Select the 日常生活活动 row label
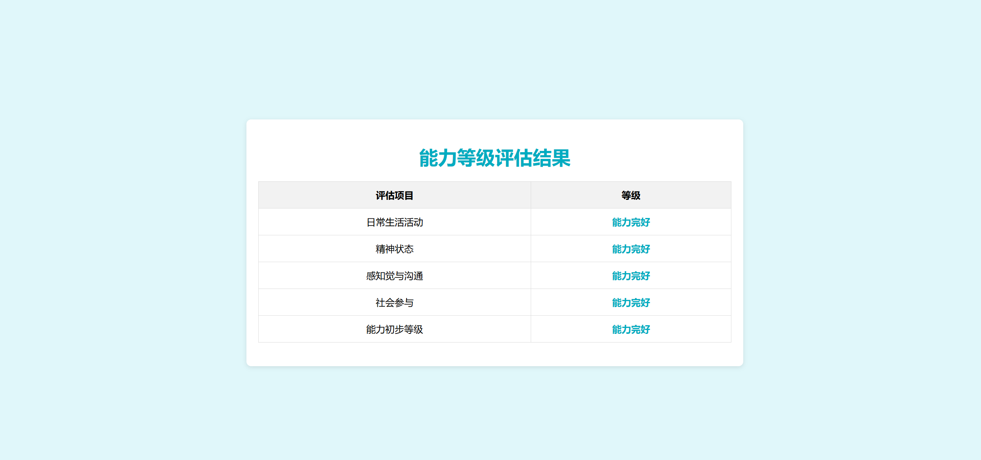The height and width of the screenshot is (460, 981). 394,222
